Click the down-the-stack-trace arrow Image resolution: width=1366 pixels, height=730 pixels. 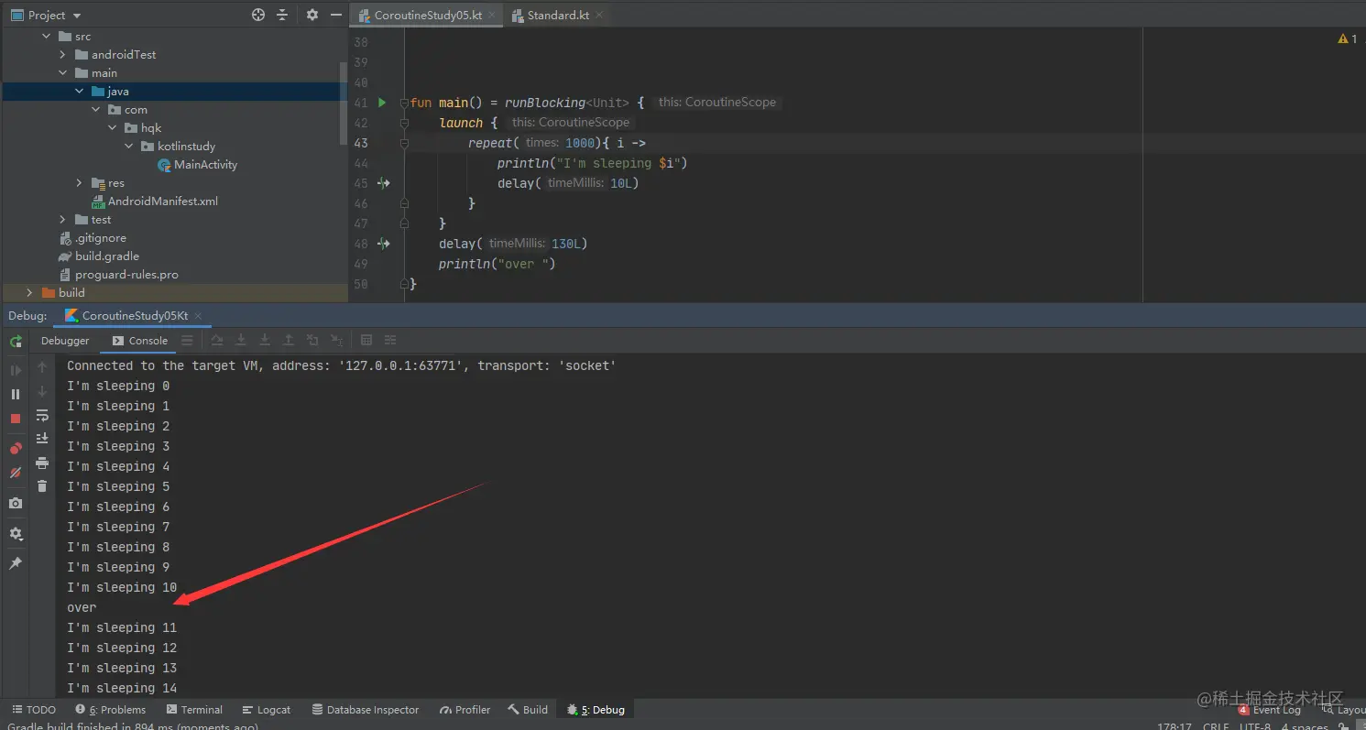42,391
